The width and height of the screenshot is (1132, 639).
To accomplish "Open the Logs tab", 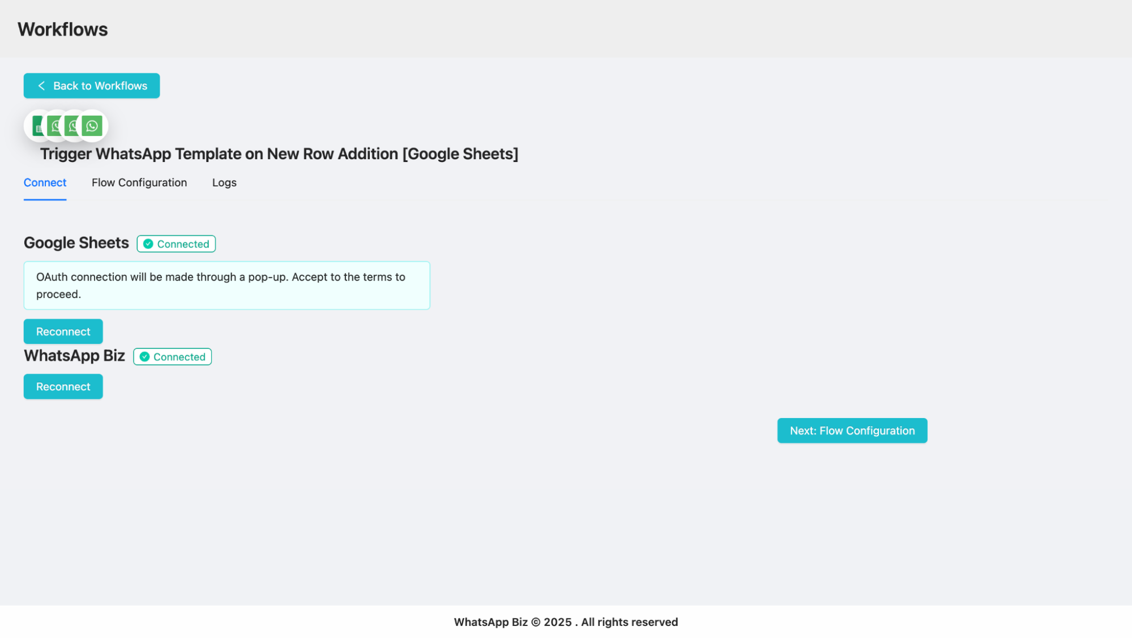I will 224,182.
